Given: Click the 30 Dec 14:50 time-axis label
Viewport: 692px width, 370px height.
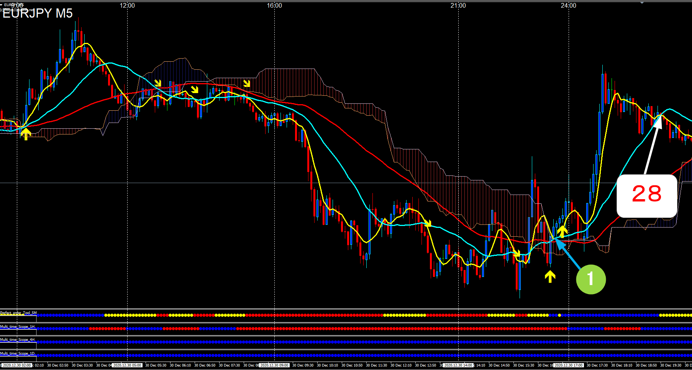Looking at the screenshot, I should click(499, 365).
